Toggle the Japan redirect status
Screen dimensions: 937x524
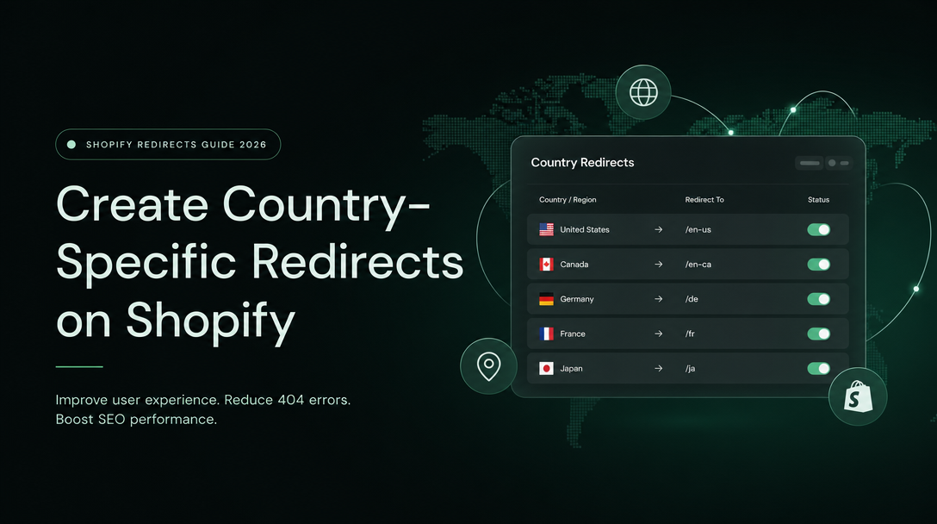[x=819, y=369]
